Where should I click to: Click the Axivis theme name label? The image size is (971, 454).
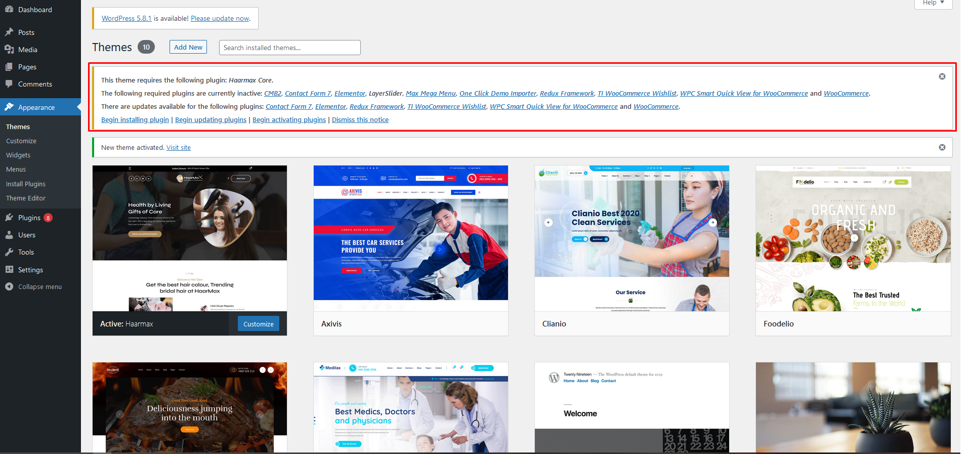pos(331,324)
